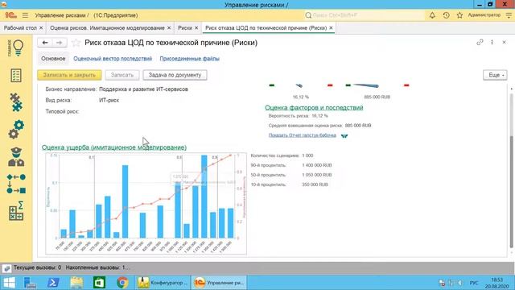Open File Explorer from taskbar
Viewport: 515px width, 290px height.
[x=76, y=283]
